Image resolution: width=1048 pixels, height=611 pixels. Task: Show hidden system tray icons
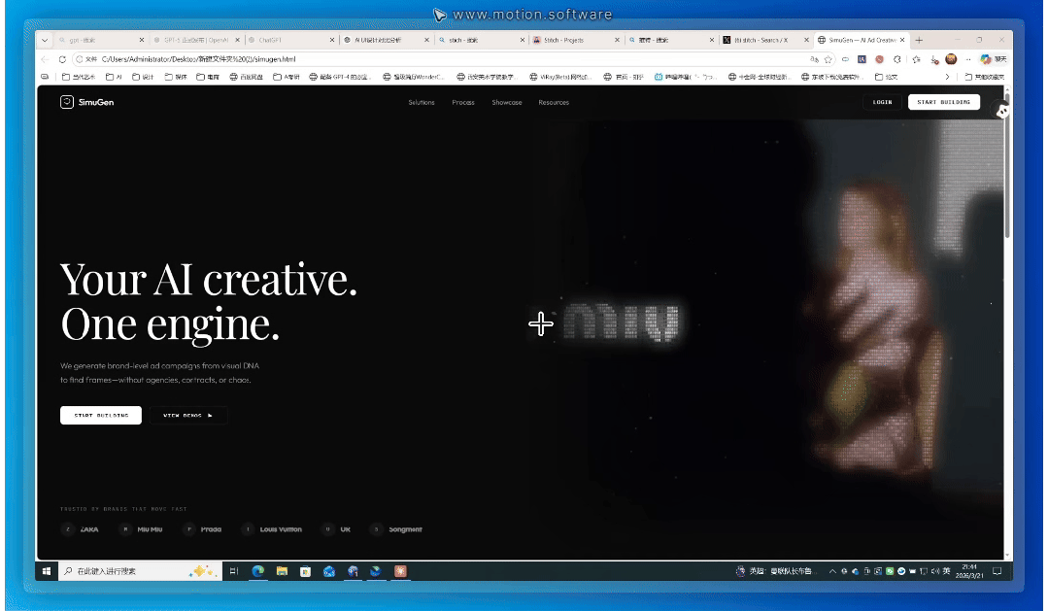tap(833, 571)
